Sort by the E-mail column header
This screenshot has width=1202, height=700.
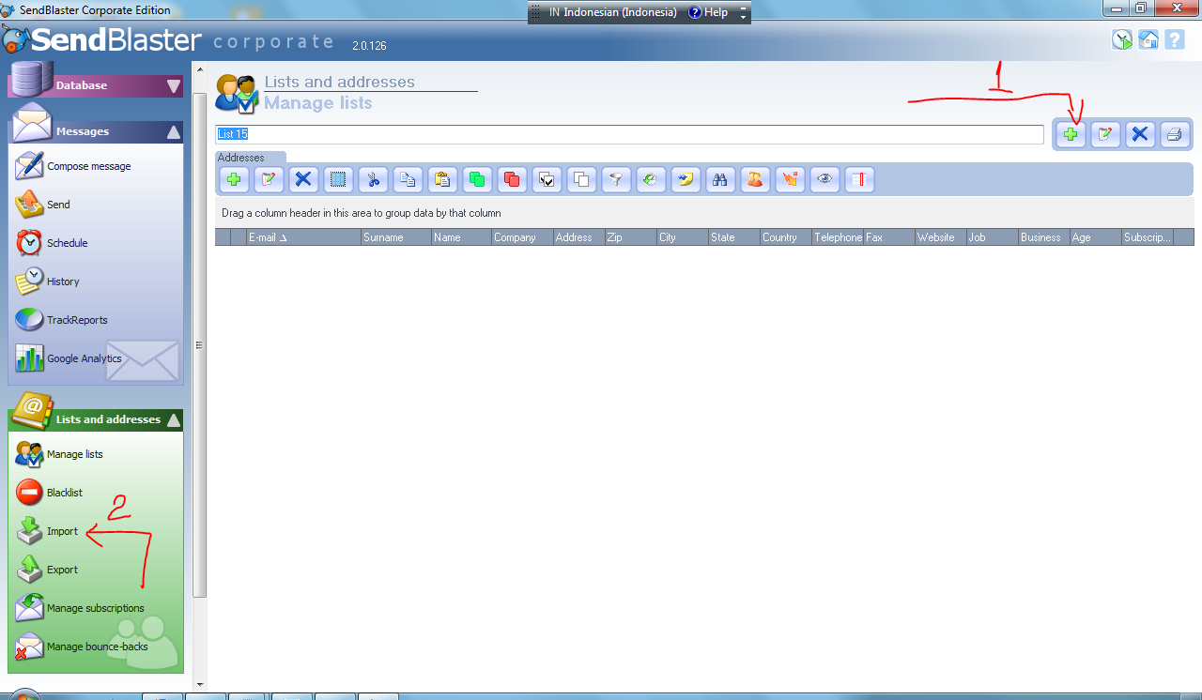tap(303, 237)
